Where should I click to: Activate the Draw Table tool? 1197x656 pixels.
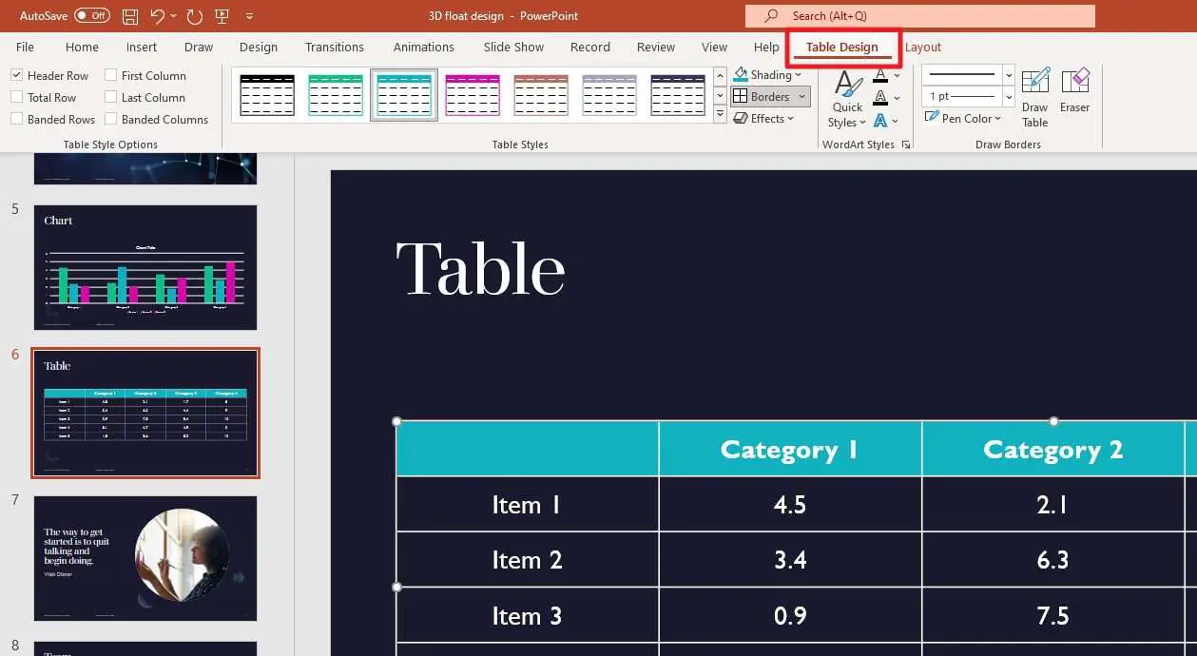coord(1035,99)
